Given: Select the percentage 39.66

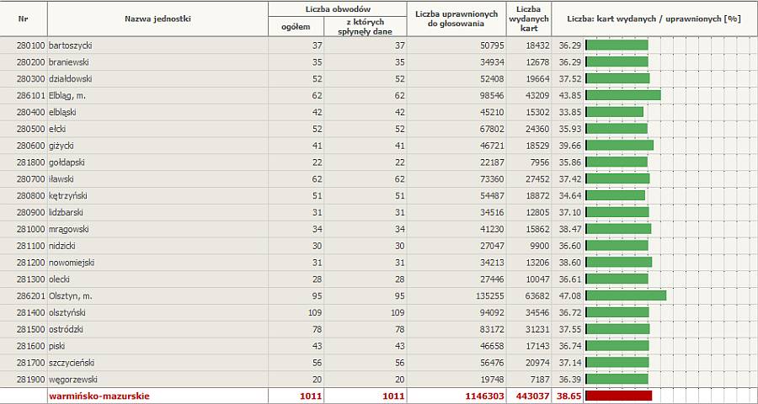Looking at the screenshot, I should (570, 146).
